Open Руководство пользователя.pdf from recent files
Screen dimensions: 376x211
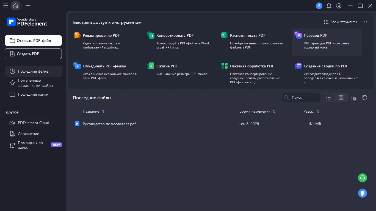(109, 124)
